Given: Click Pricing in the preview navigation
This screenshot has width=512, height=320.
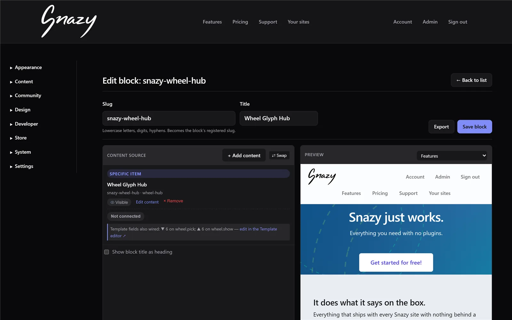Looking at the screenshot, I should (x=380, y=193).
